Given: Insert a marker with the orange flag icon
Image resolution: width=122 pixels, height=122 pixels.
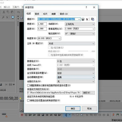Looking at the screenshot, I should point(114,115).
